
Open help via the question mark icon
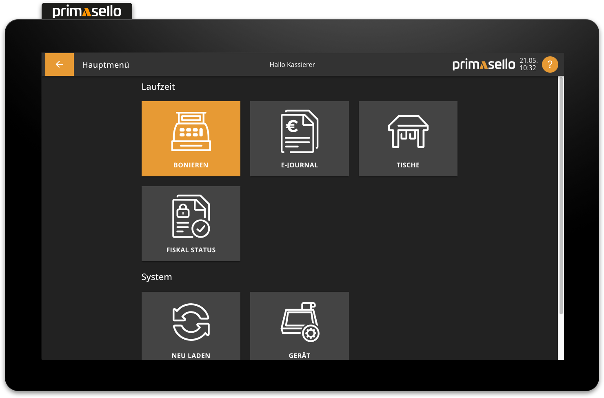550,64
